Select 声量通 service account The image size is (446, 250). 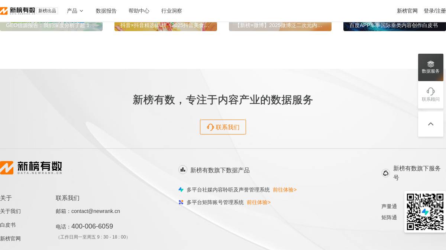(x=389, y=206)
